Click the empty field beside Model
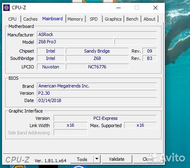This screenshot has height=168, width=190. point(136,42)
